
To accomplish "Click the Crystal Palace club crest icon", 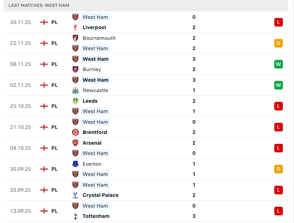I will pos(75,195).
